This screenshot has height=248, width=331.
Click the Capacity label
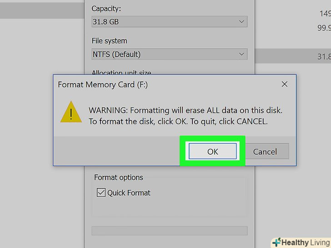pyautogui.click(x=106, y=9)
